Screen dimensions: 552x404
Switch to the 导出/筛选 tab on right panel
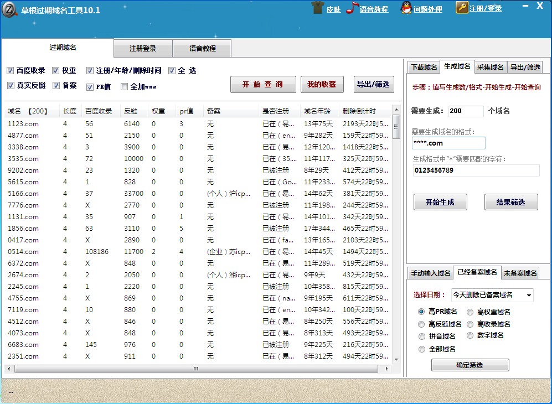pyautogui.click(x=525, y=67)
